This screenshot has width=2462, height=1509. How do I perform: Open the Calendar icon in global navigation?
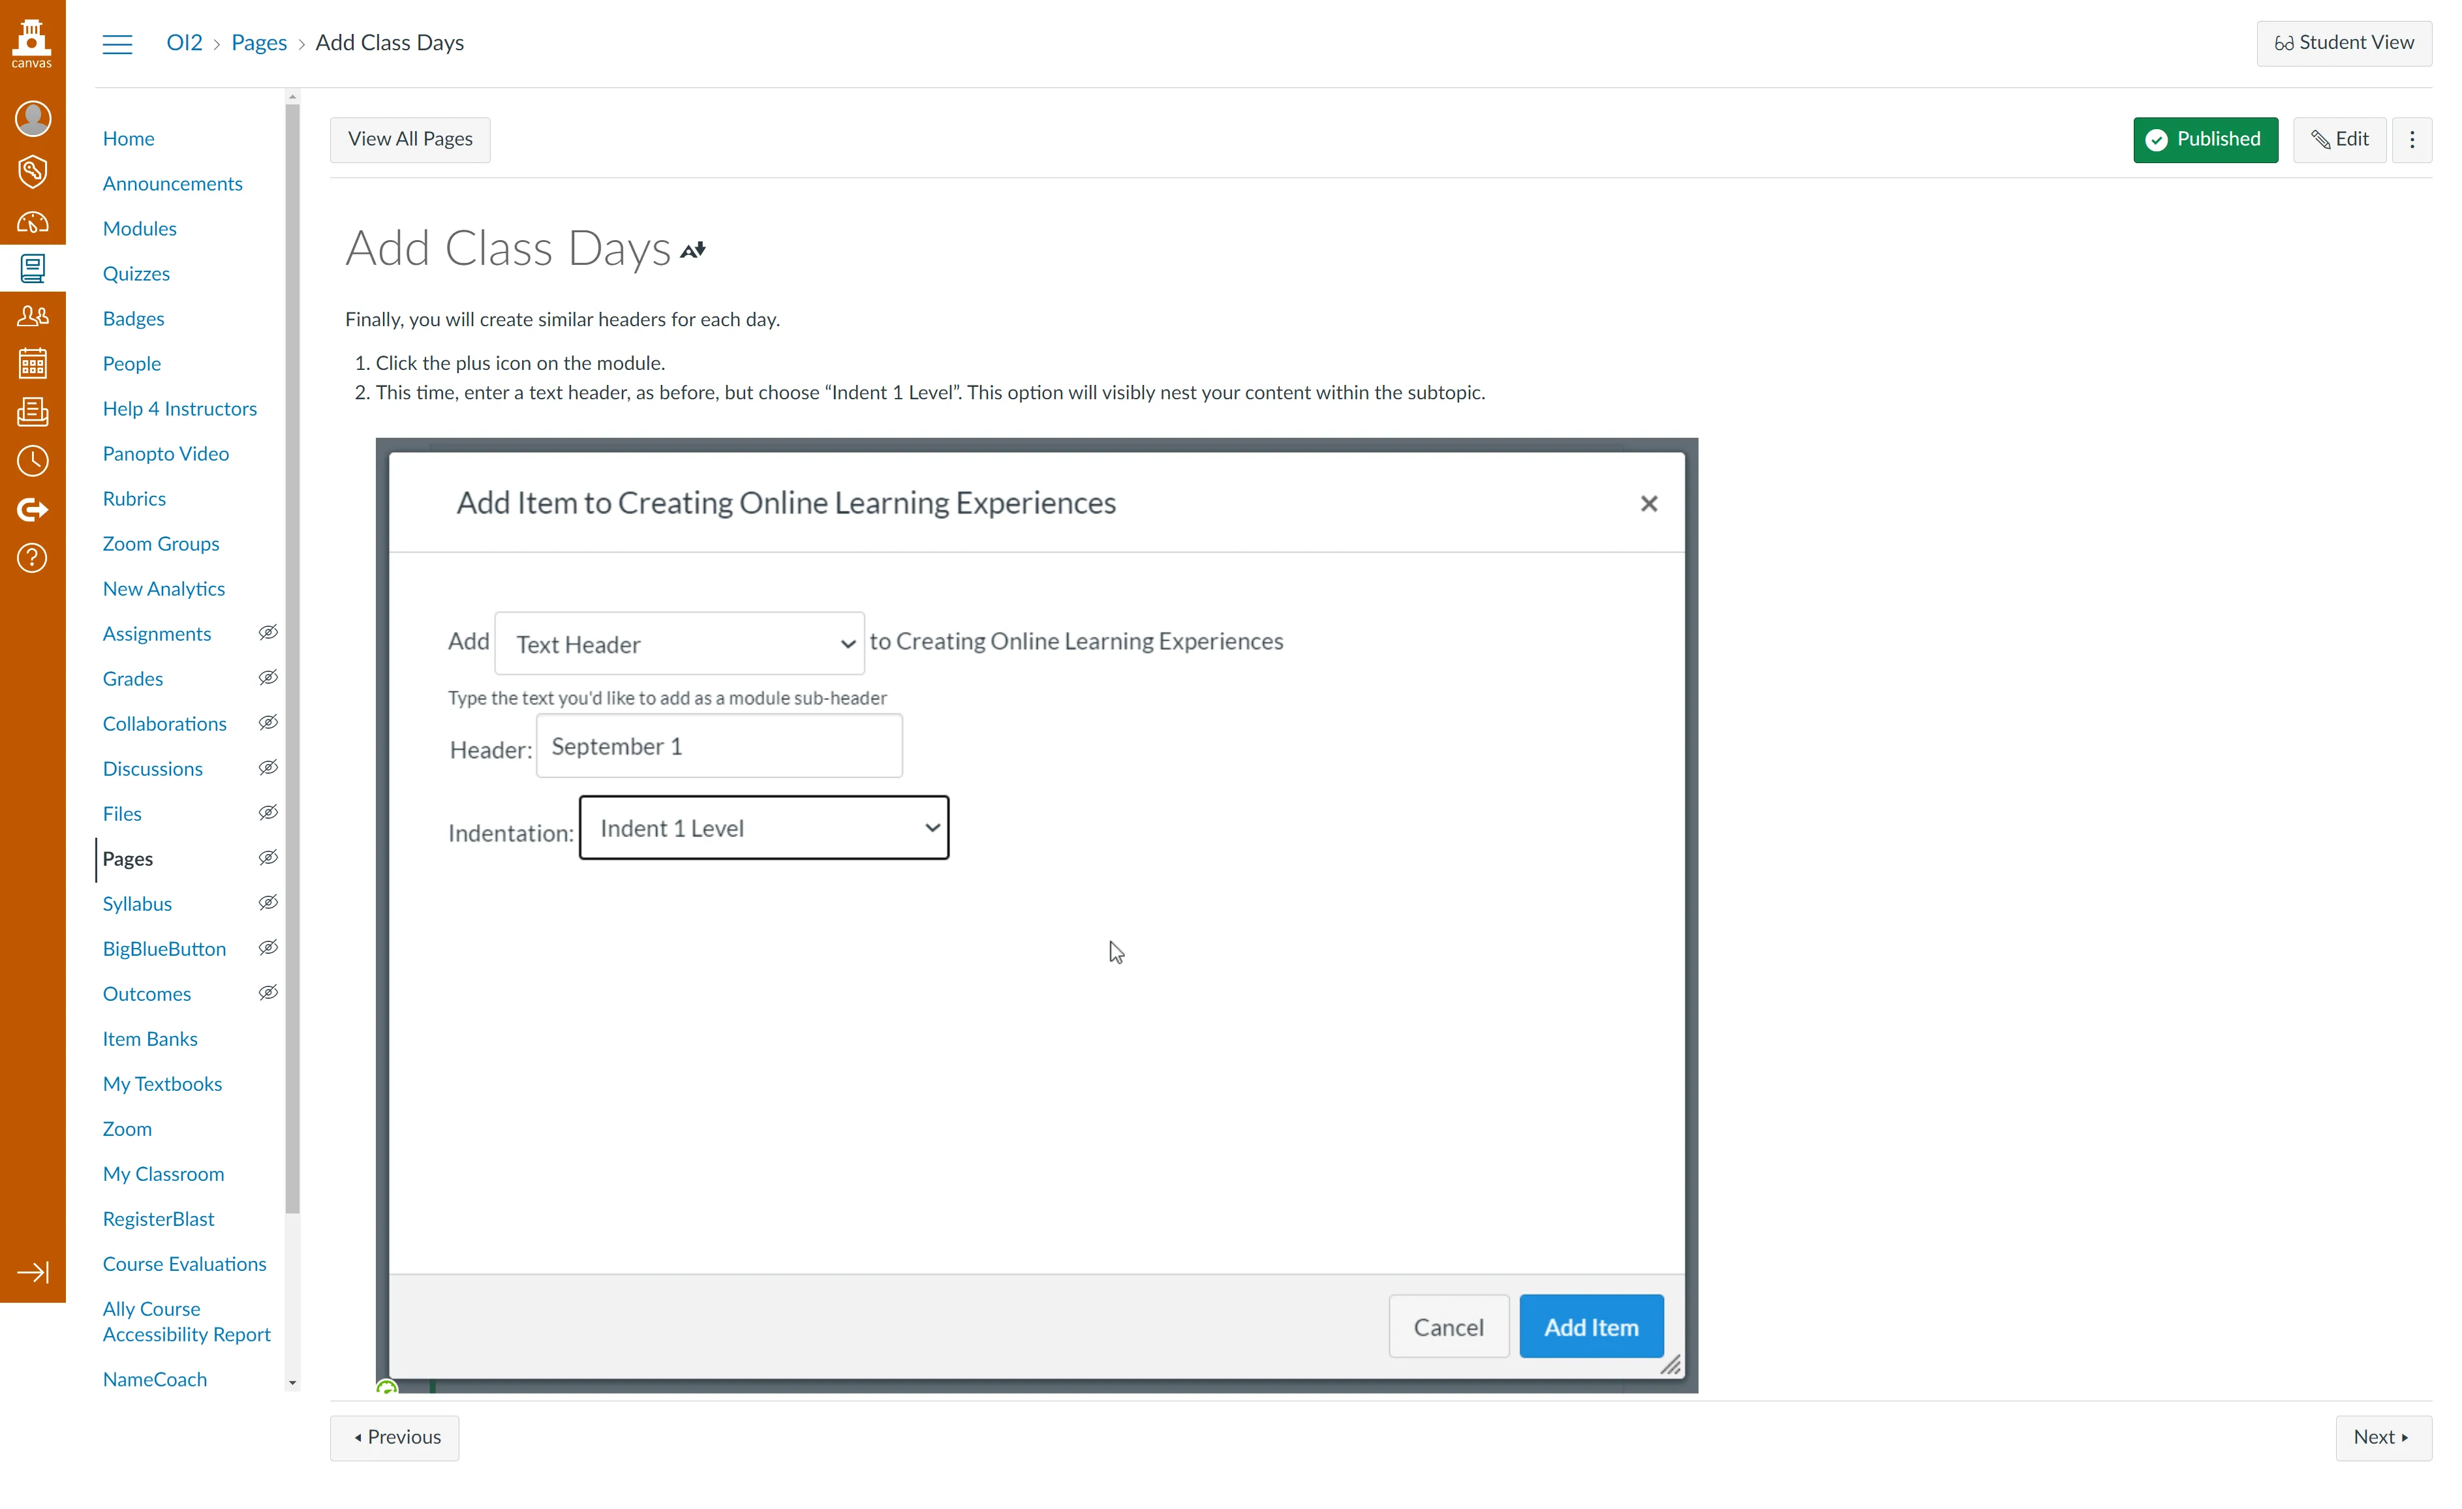(x=33, y=363)
